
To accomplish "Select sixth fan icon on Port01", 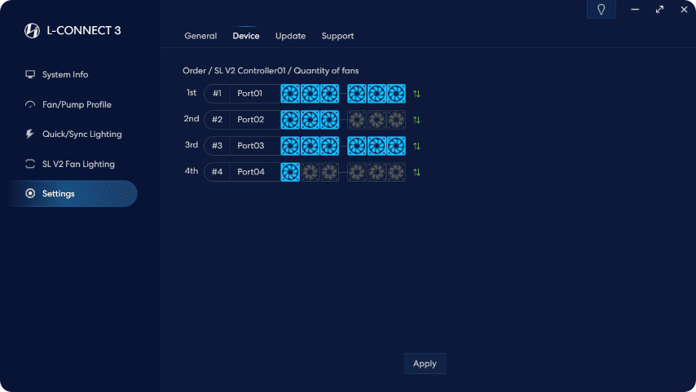I will pyautogui.click(x=396, y=94).
